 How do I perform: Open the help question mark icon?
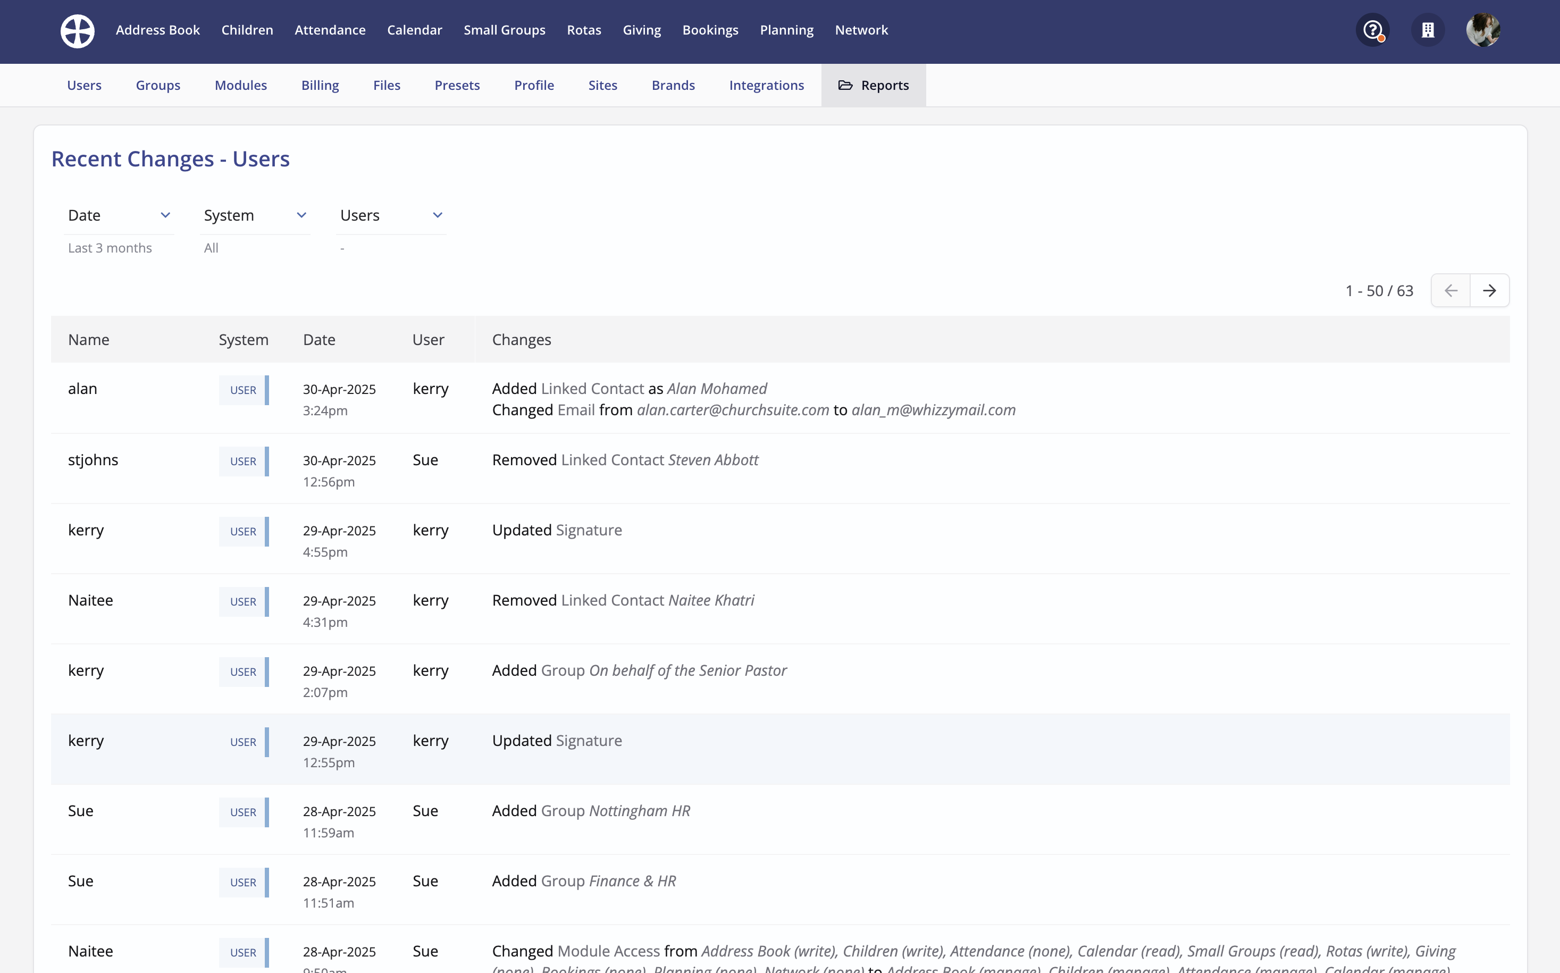(x=1372, y=30)
